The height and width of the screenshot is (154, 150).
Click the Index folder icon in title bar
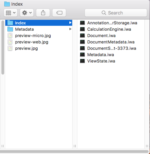[7, 4]
